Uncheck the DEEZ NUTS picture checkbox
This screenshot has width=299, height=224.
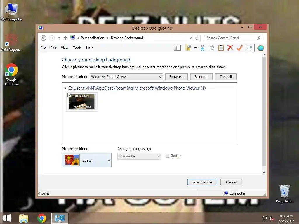[69, 95]
